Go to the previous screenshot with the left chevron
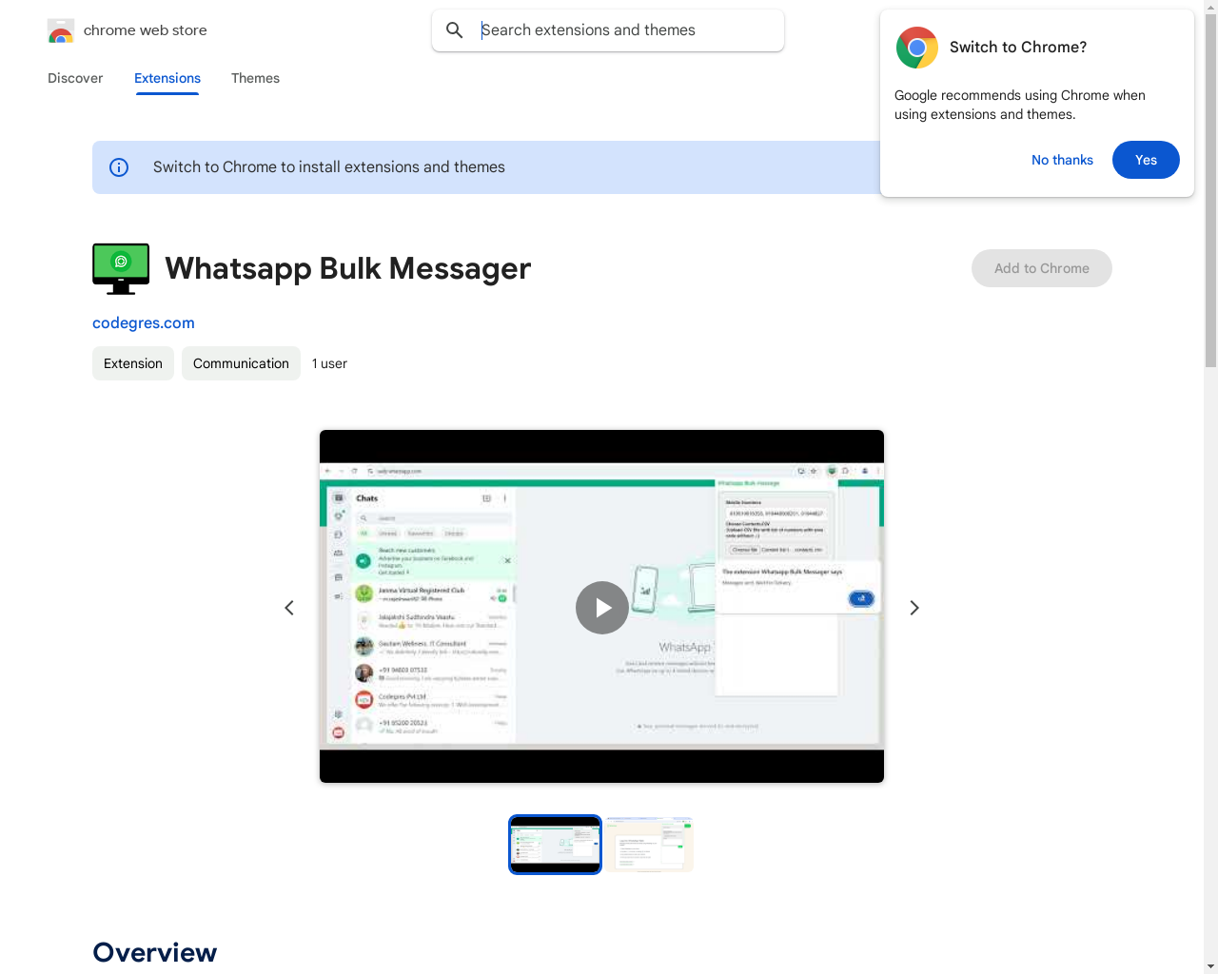This screenshot has width=1218, height=974. coord(289,608)
